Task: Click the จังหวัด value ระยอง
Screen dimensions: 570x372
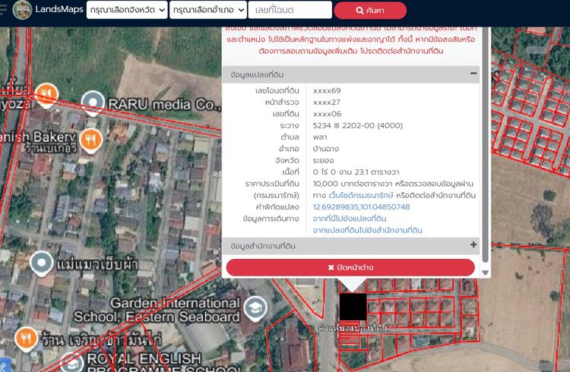Action: tap(323, 160)
